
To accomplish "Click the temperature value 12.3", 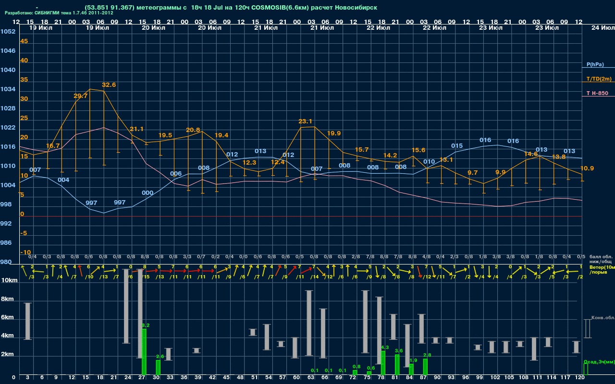I will (x=249, y=163).
